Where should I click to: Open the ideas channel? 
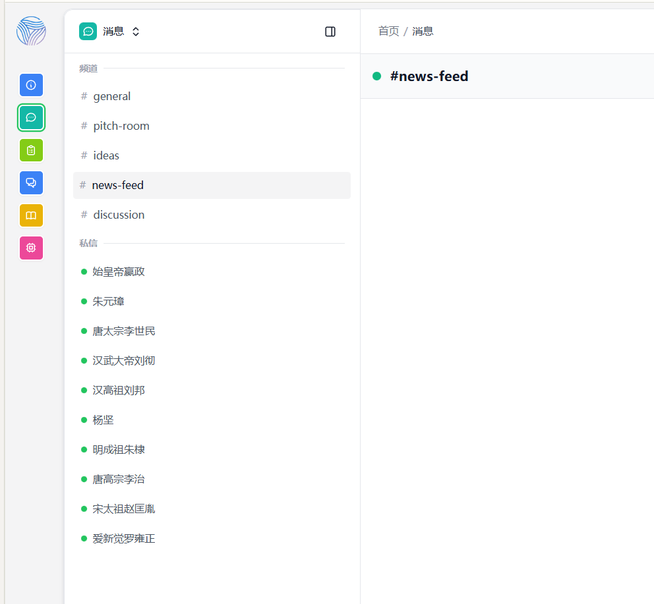pyautogui.click(x=212, y=155)
